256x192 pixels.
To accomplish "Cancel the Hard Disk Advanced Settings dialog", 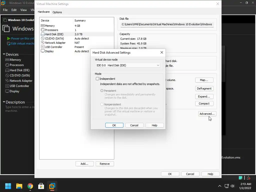I will (x=134, y=125).
